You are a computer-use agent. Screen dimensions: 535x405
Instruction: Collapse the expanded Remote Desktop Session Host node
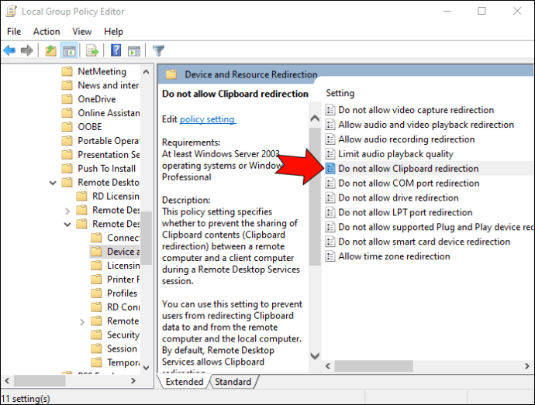point(67,225)
